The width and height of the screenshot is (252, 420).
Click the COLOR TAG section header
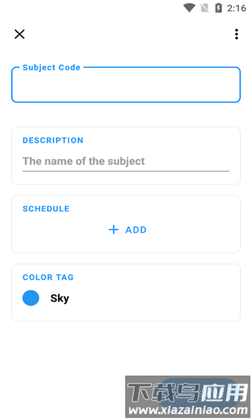(x=48, y=277)
